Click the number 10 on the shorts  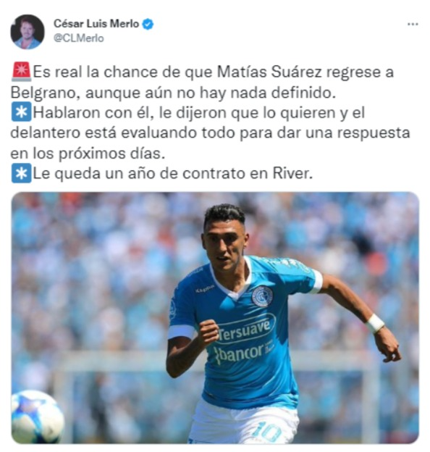[x=268, y=432]
